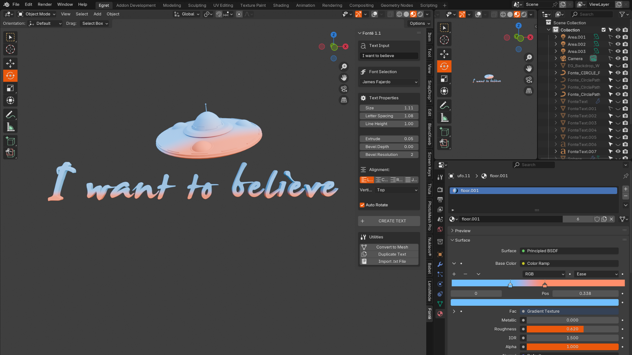Screen dimensions: 632x355
Task: Toggle Collection exclude checkbox in outliner
Action: click(x=603, y=30)
